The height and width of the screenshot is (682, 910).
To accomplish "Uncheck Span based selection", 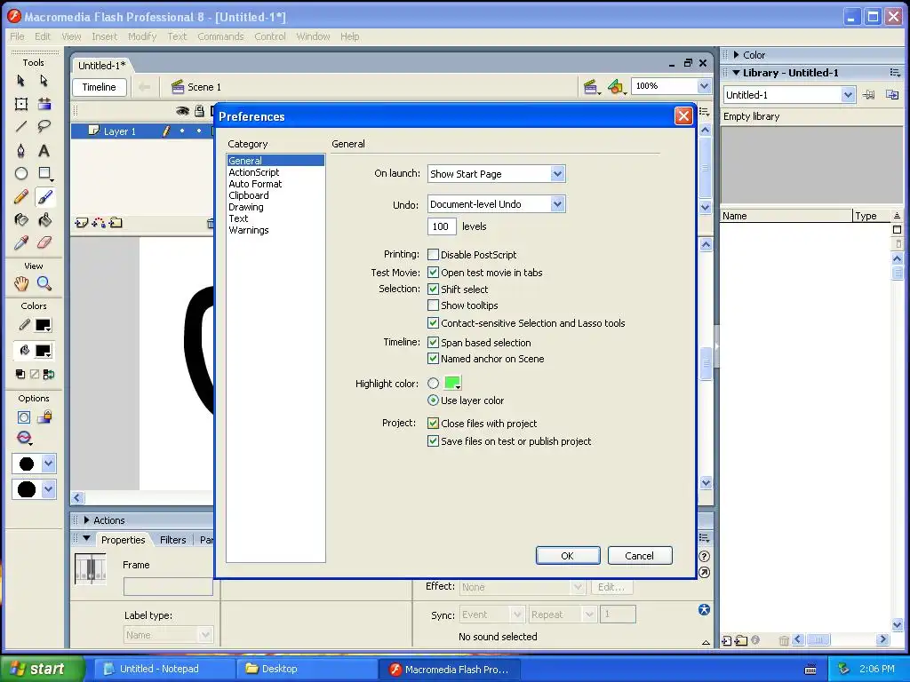I will (433, 342).
